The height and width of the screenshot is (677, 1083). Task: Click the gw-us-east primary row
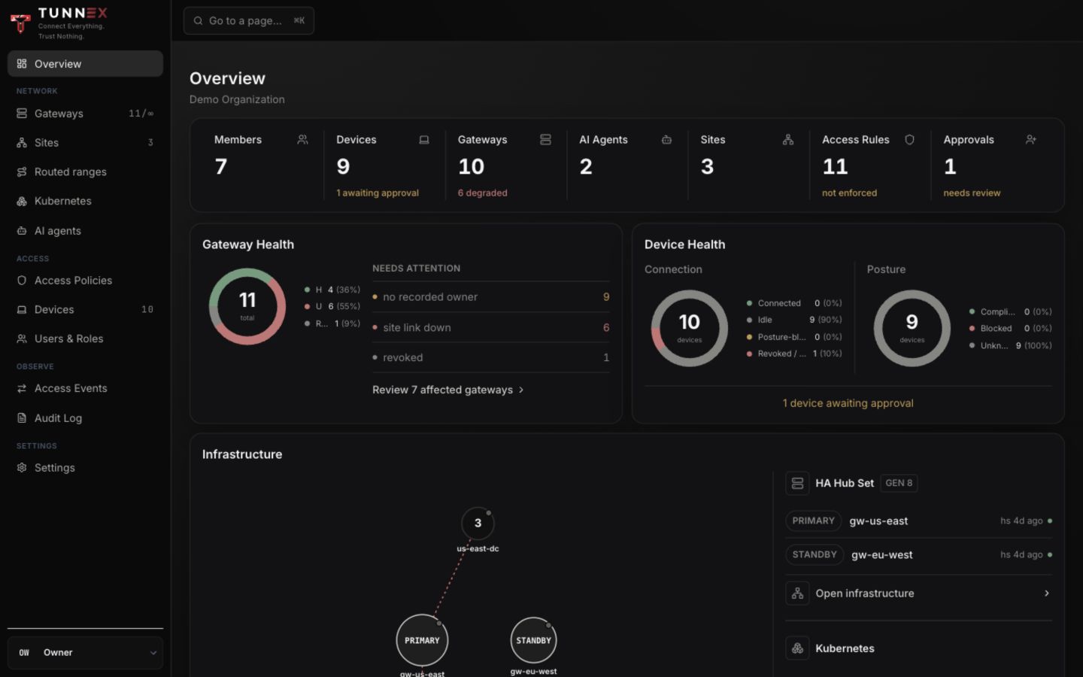(x=918, y=521)
